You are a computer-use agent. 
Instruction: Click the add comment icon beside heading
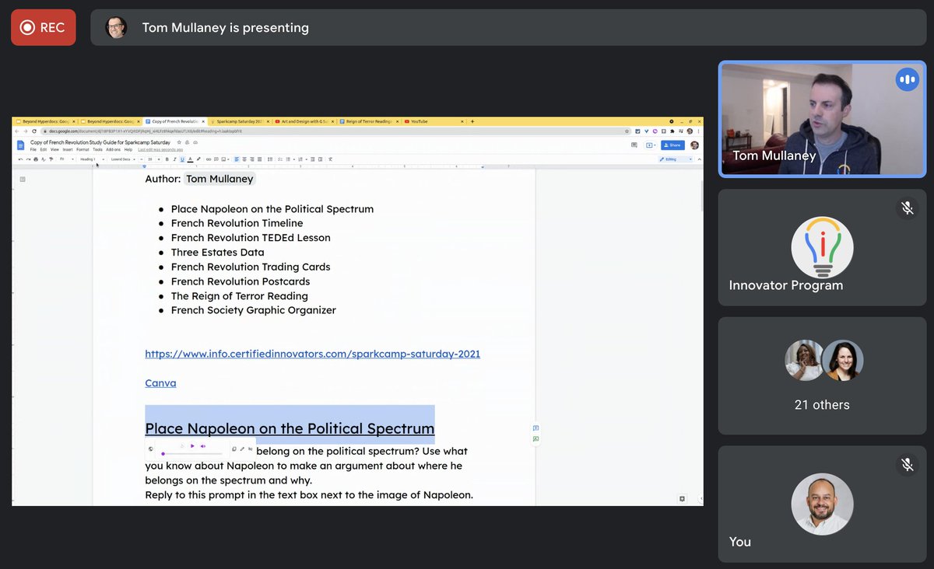(x=535, y=428)
